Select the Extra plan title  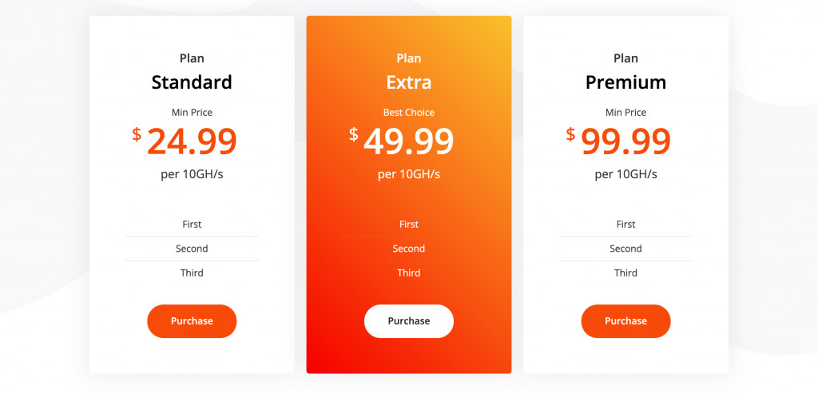point(409,82)
